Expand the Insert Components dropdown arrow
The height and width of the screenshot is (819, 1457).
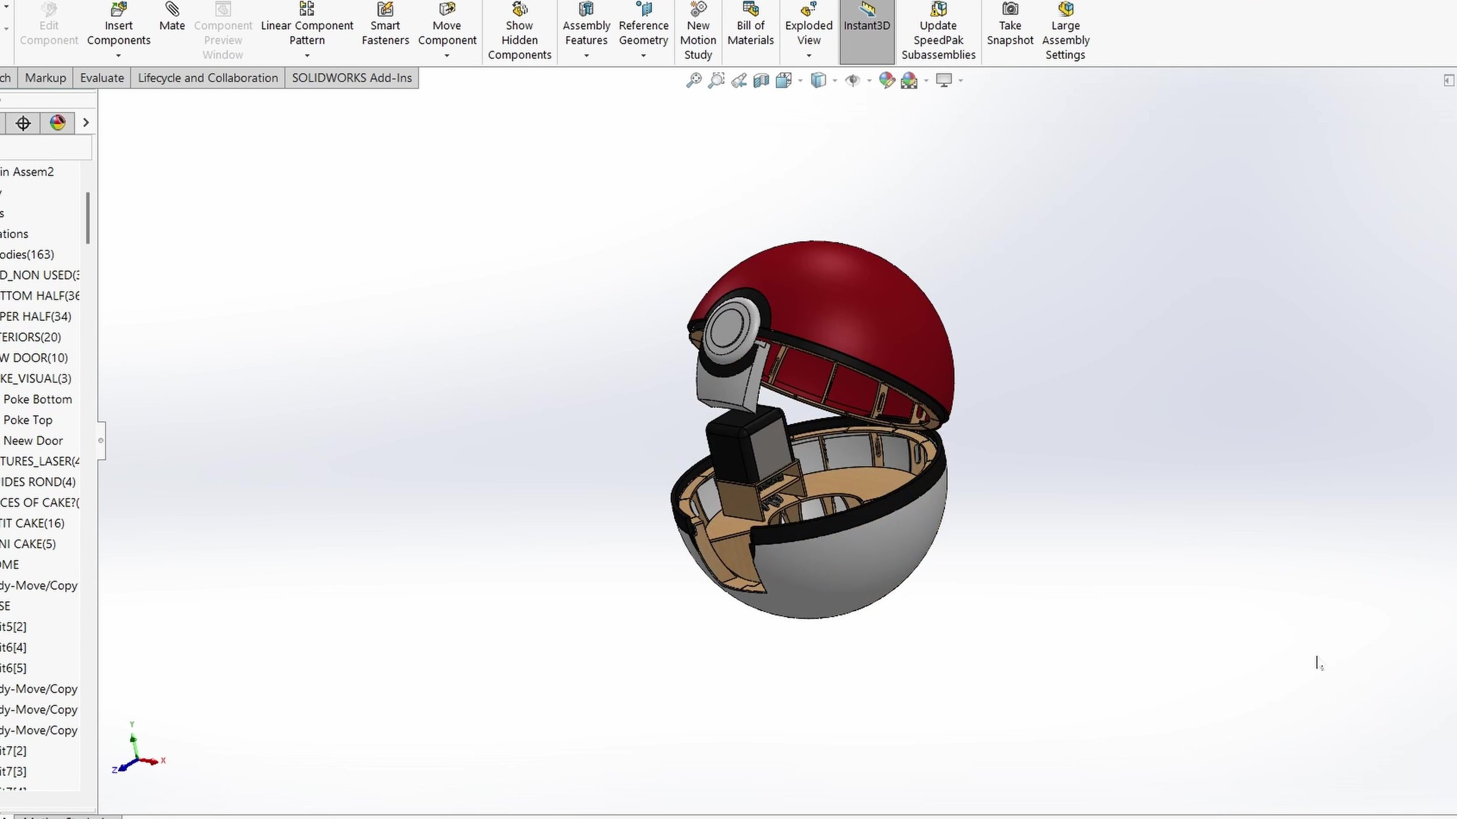pyautogui.click(x=118, y=56)
